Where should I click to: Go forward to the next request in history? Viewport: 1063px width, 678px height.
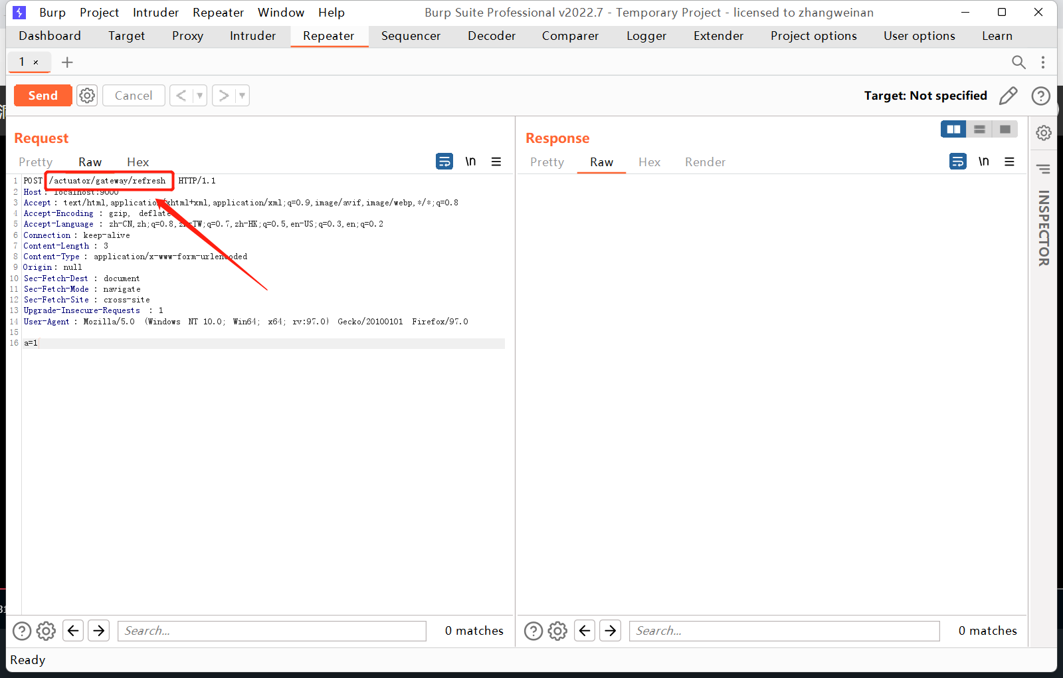[x=224, y=96]
